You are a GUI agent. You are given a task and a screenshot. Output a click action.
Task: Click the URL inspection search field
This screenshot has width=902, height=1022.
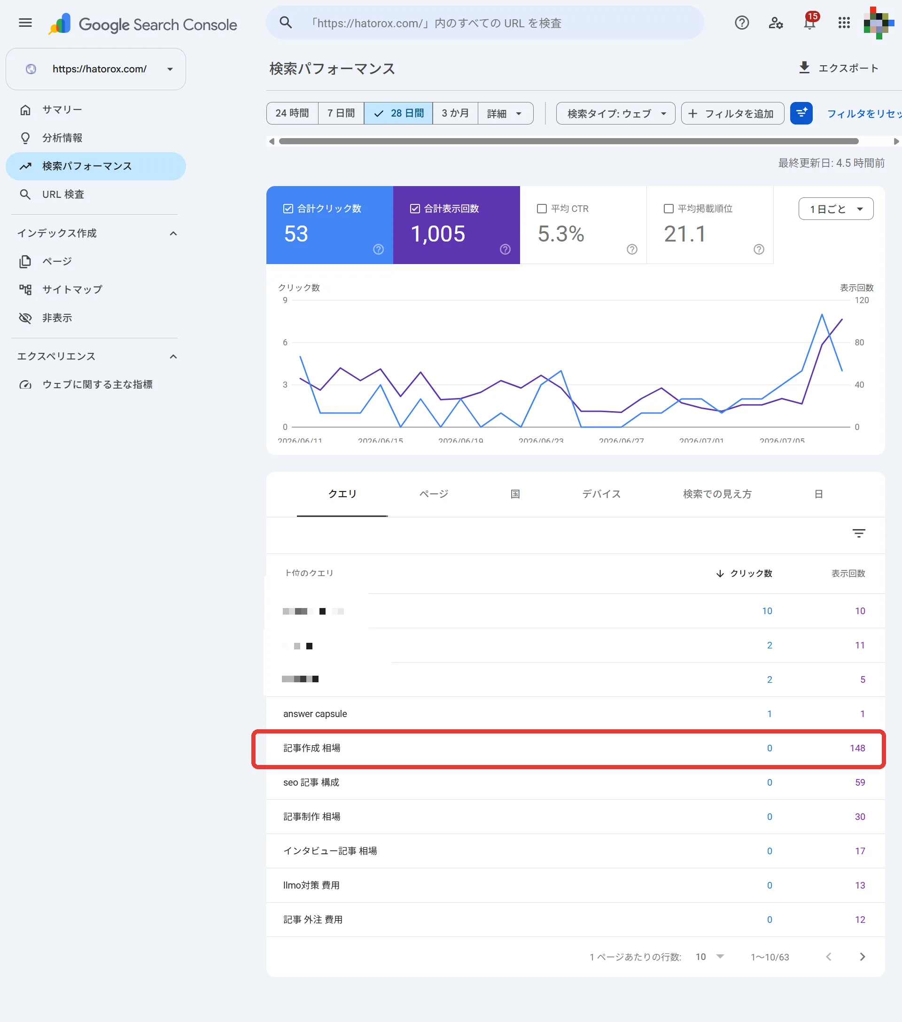tap(485, 23)
